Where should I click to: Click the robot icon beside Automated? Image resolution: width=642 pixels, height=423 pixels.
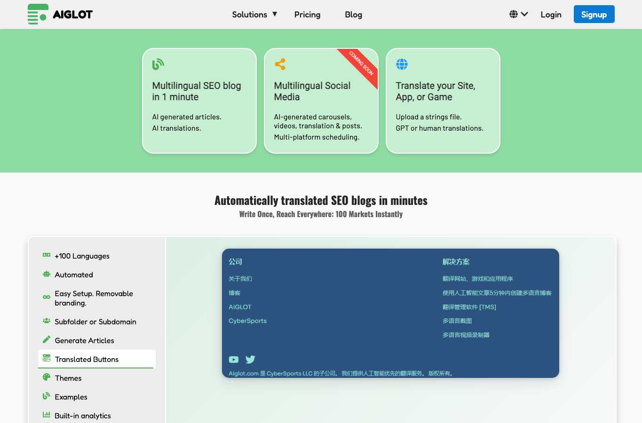coord(47,274)
